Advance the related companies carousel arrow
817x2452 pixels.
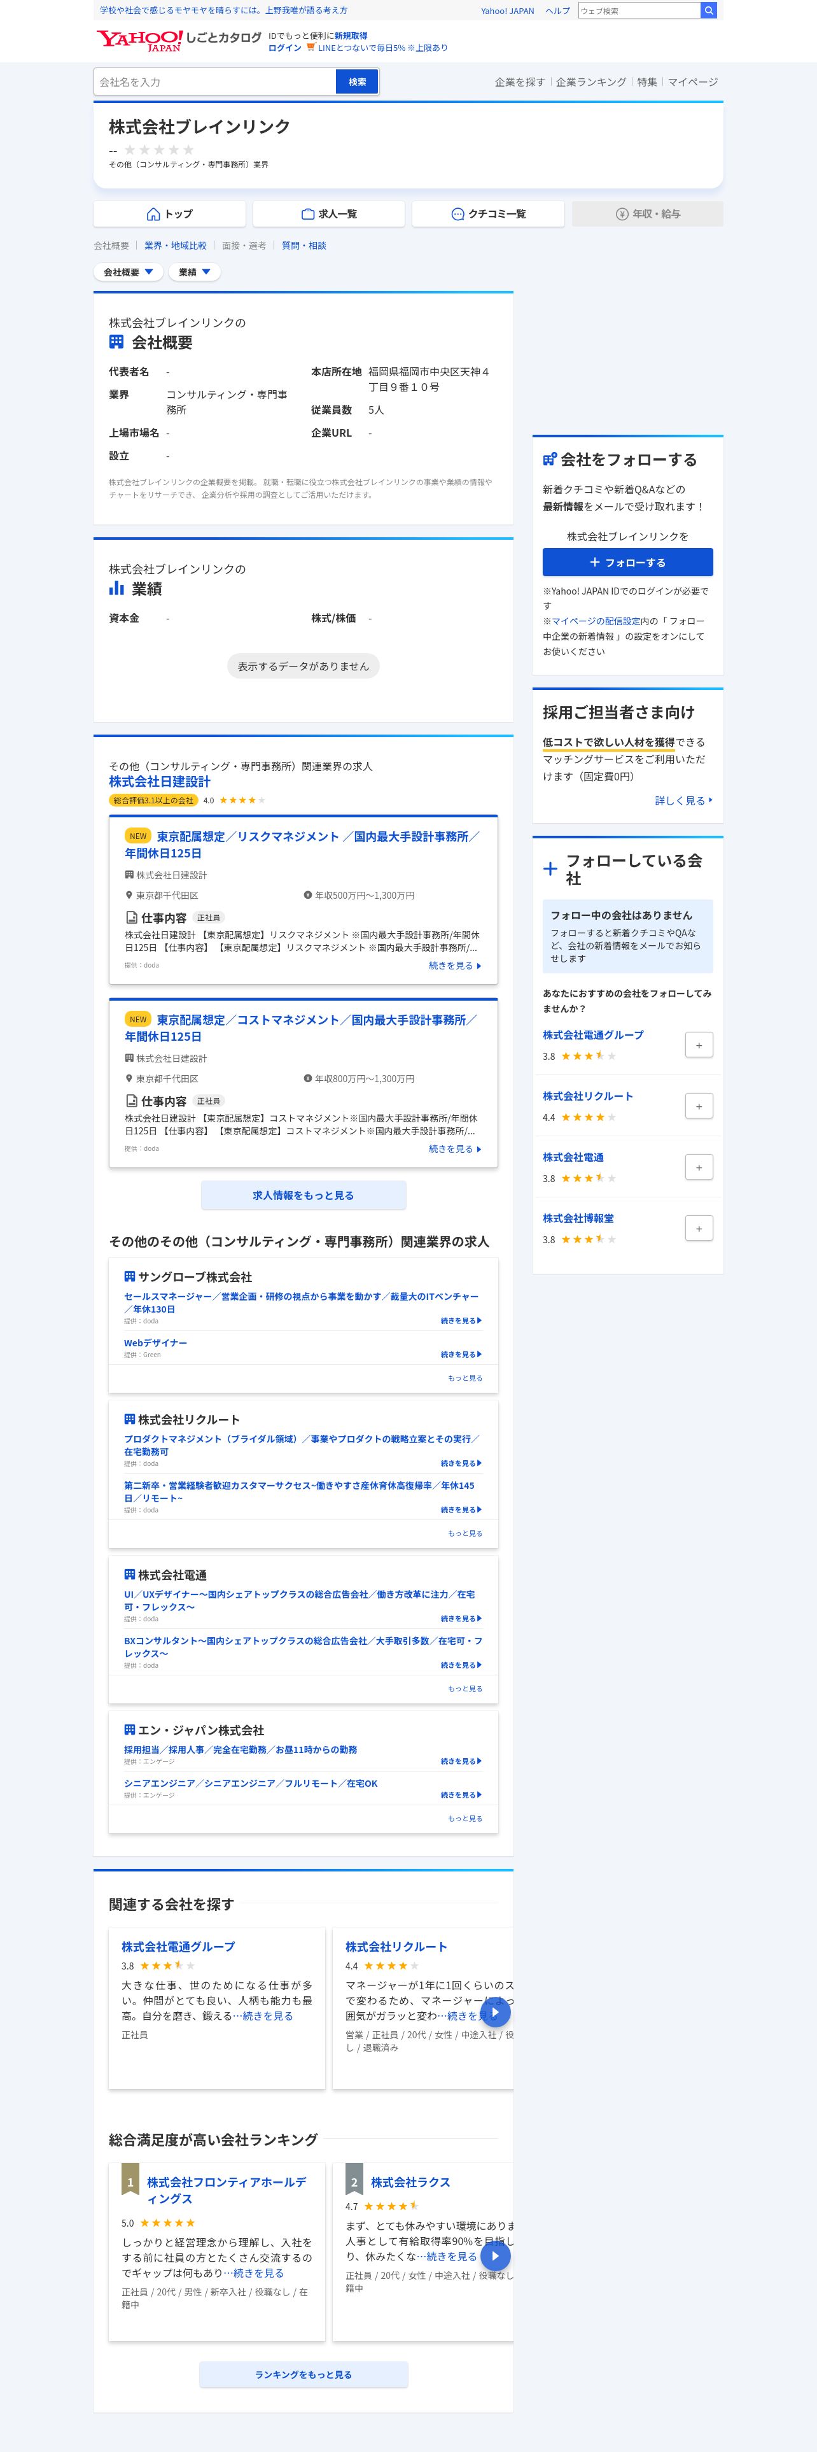coord(496,2012)
